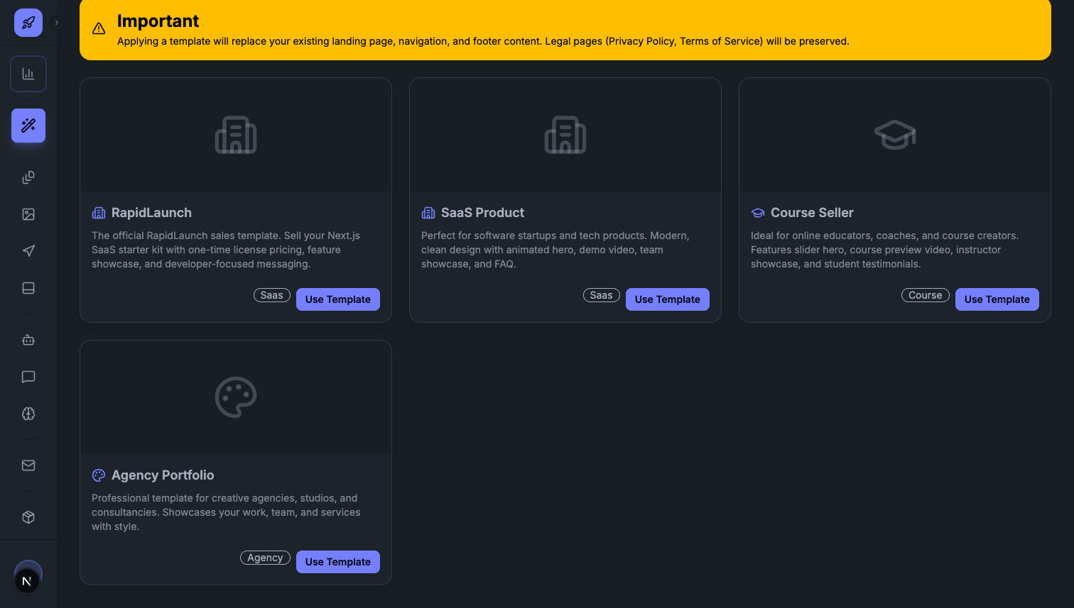Open the envelope mail sidebar icon
This screenshot has height=608, width=1074.
coord(28,465)
